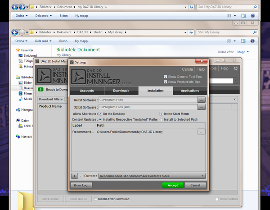
Task: Click Studio breadcrumb in address bar
Action: pos(98,32)
